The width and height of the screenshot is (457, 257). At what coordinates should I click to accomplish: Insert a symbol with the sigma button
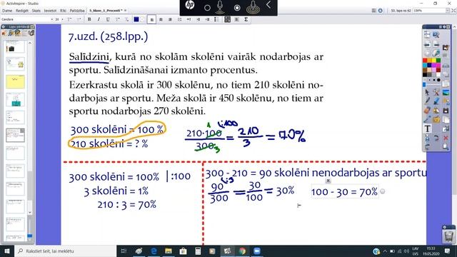246,19
